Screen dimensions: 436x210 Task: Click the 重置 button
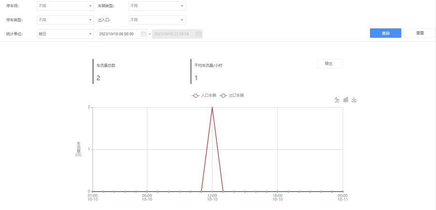[x=420, y=33]
